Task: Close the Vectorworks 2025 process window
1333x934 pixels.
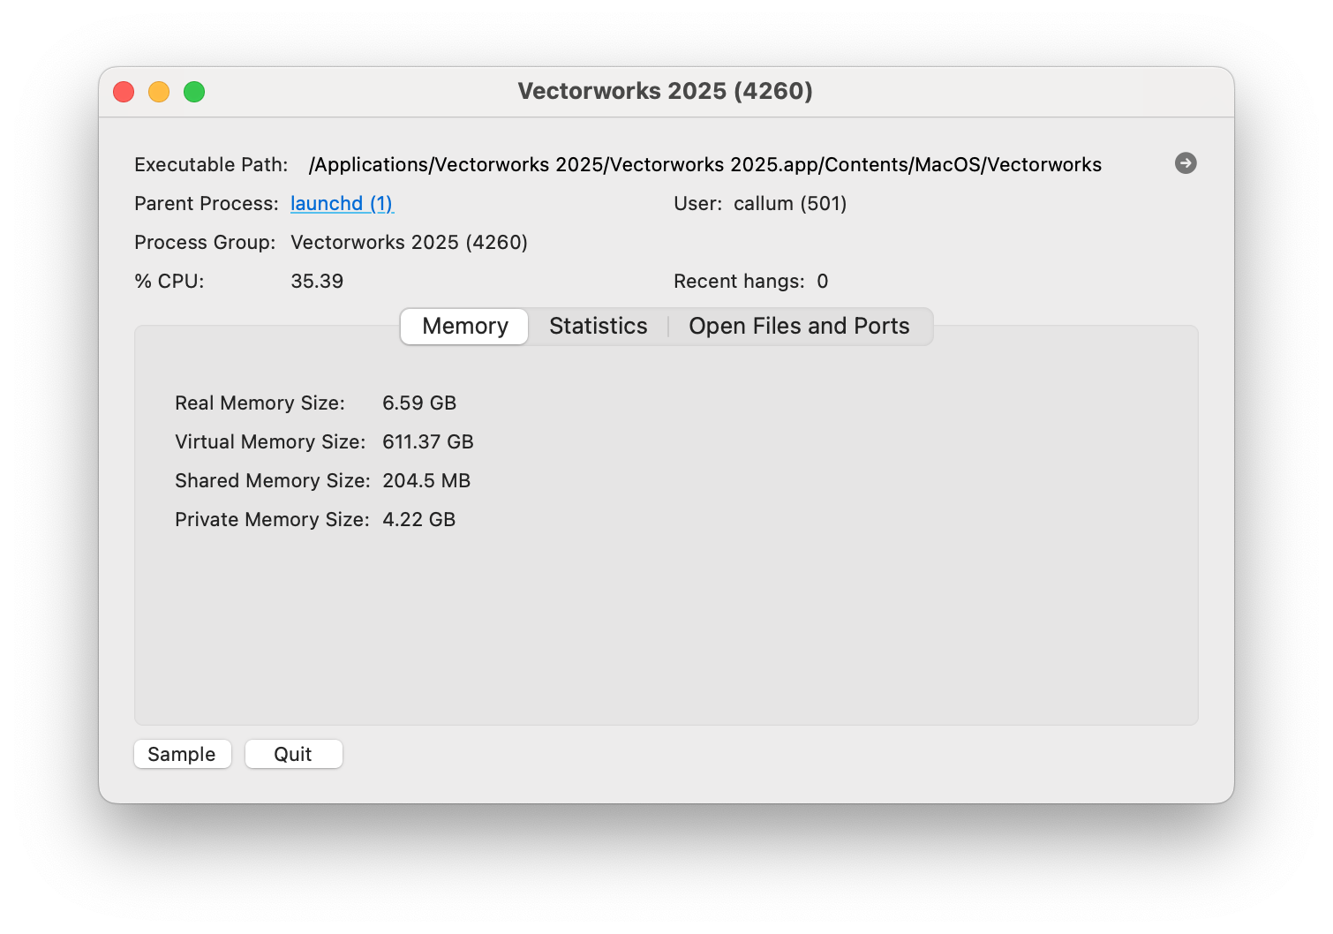Action: click(124, 92)
